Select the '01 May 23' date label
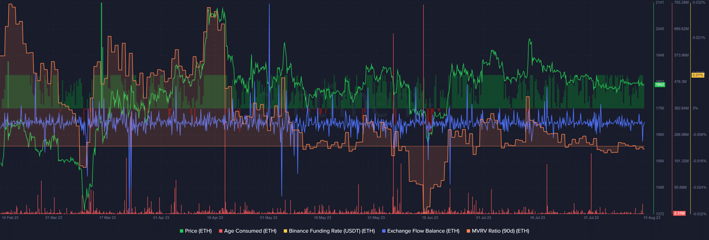 pyautogui.click(x=269, y=218)
